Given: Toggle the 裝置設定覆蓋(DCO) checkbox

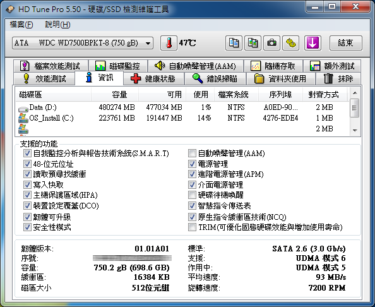Looking at the screenshot, I should 27,205.
